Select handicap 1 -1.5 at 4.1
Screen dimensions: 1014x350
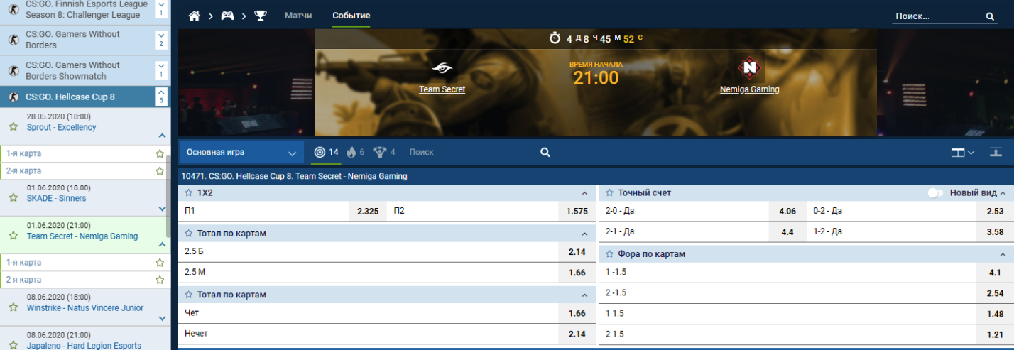995,272
